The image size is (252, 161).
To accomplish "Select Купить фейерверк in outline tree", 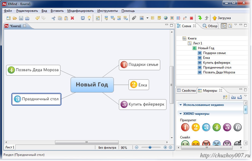I will (x=217, y=63).
